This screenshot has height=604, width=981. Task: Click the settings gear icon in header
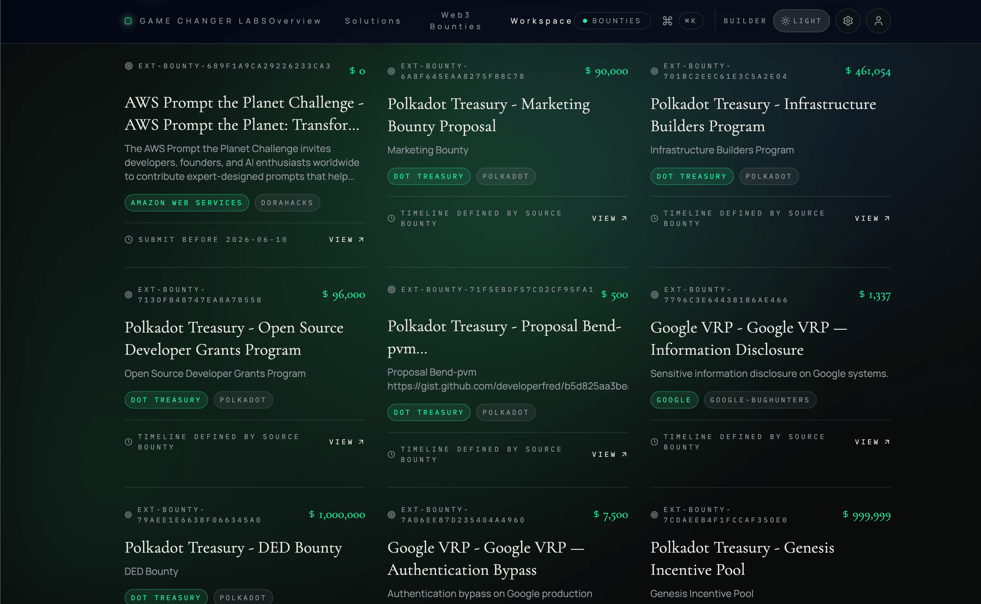tap(848, 21)
